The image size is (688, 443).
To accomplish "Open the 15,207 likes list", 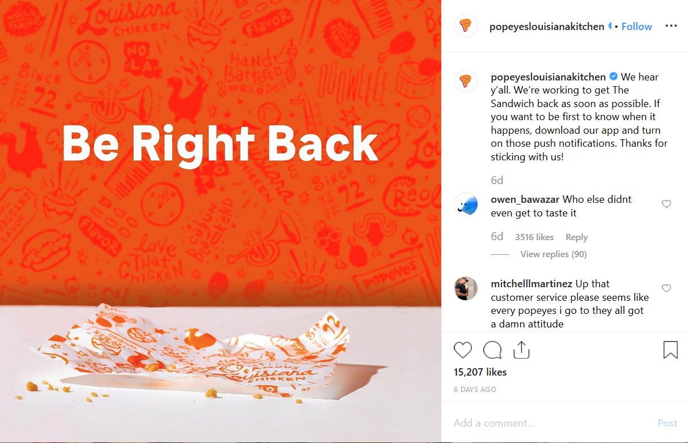I will [x=480, y=372].
